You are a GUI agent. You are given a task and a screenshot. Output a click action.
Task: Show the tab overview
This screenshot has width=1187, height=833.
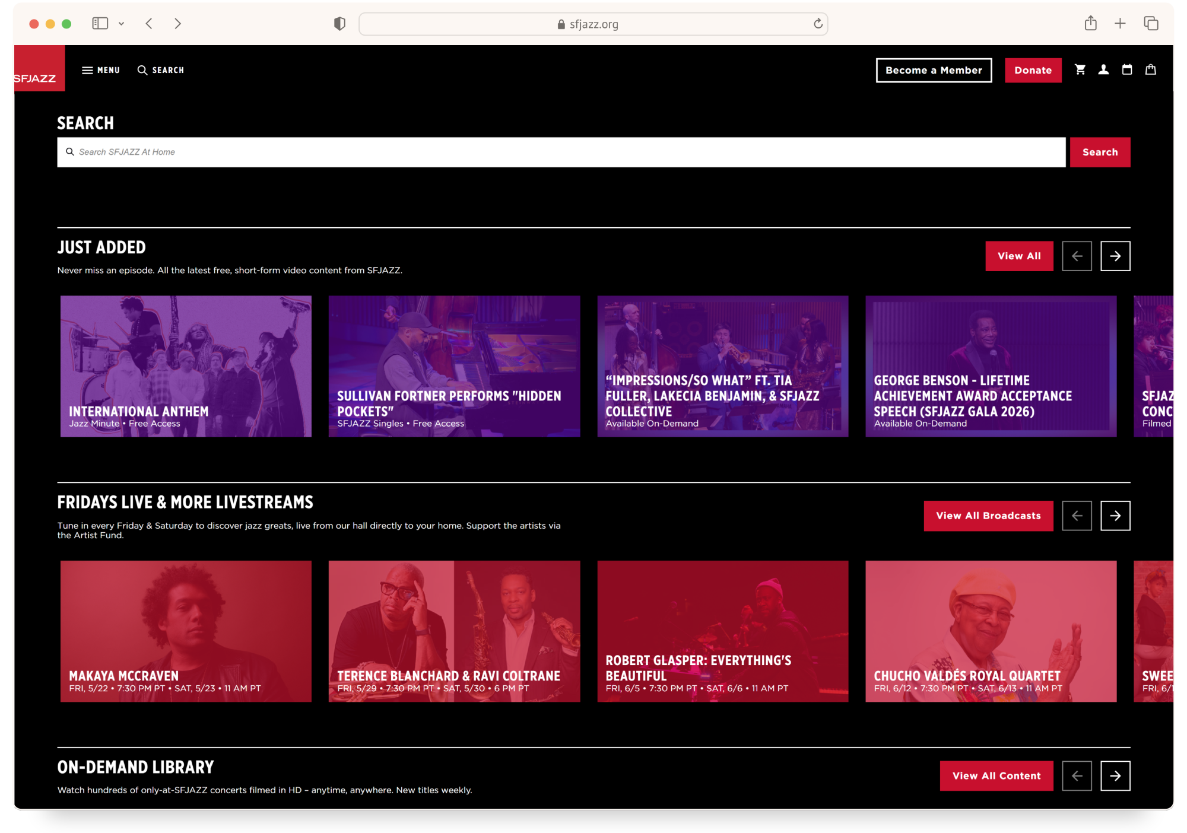[x=1151, y=24]
